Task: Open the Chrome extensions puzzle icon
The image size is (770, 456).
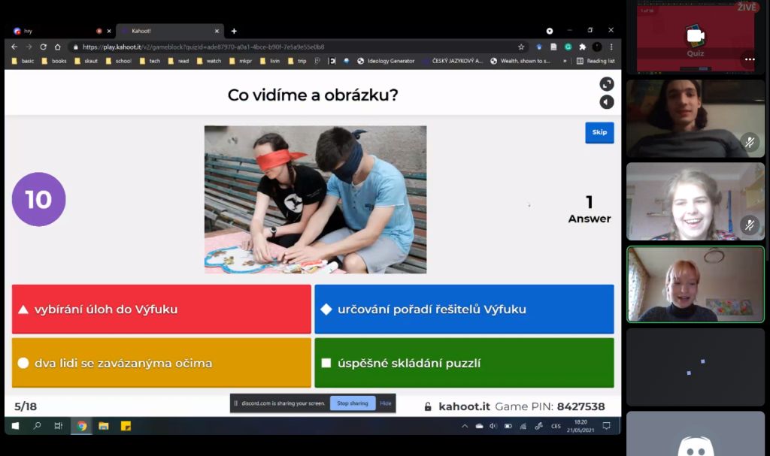Action: pyautogui.click(x=582, y=47)
